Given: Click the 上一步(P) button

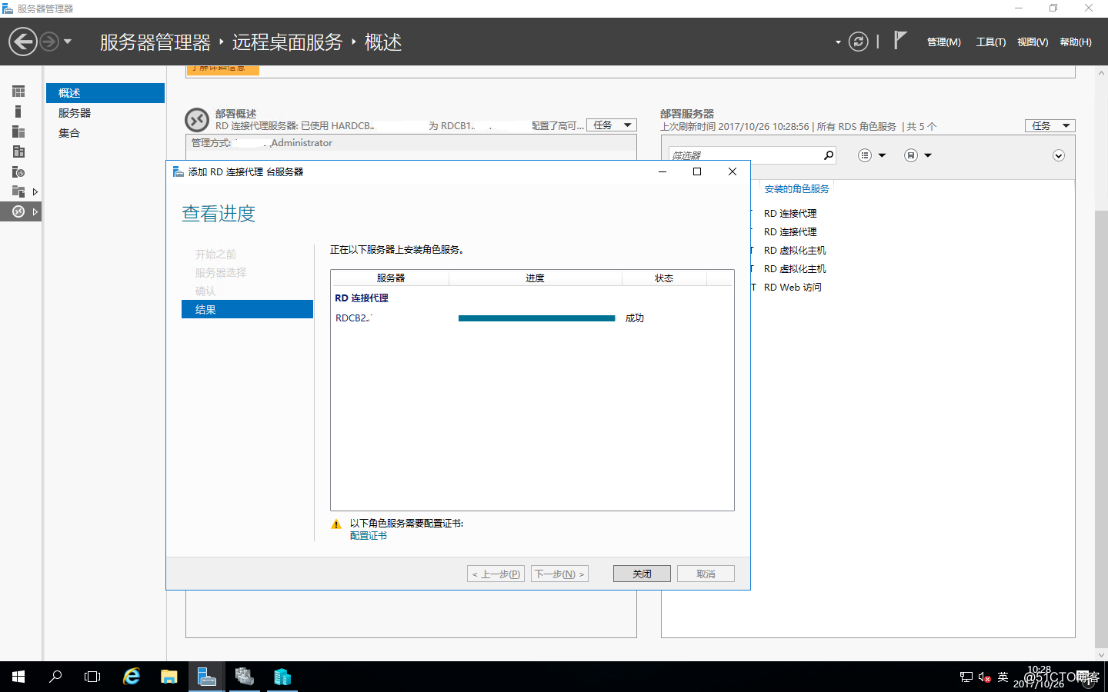Looking at the screenshot, I should click(496, 574).
